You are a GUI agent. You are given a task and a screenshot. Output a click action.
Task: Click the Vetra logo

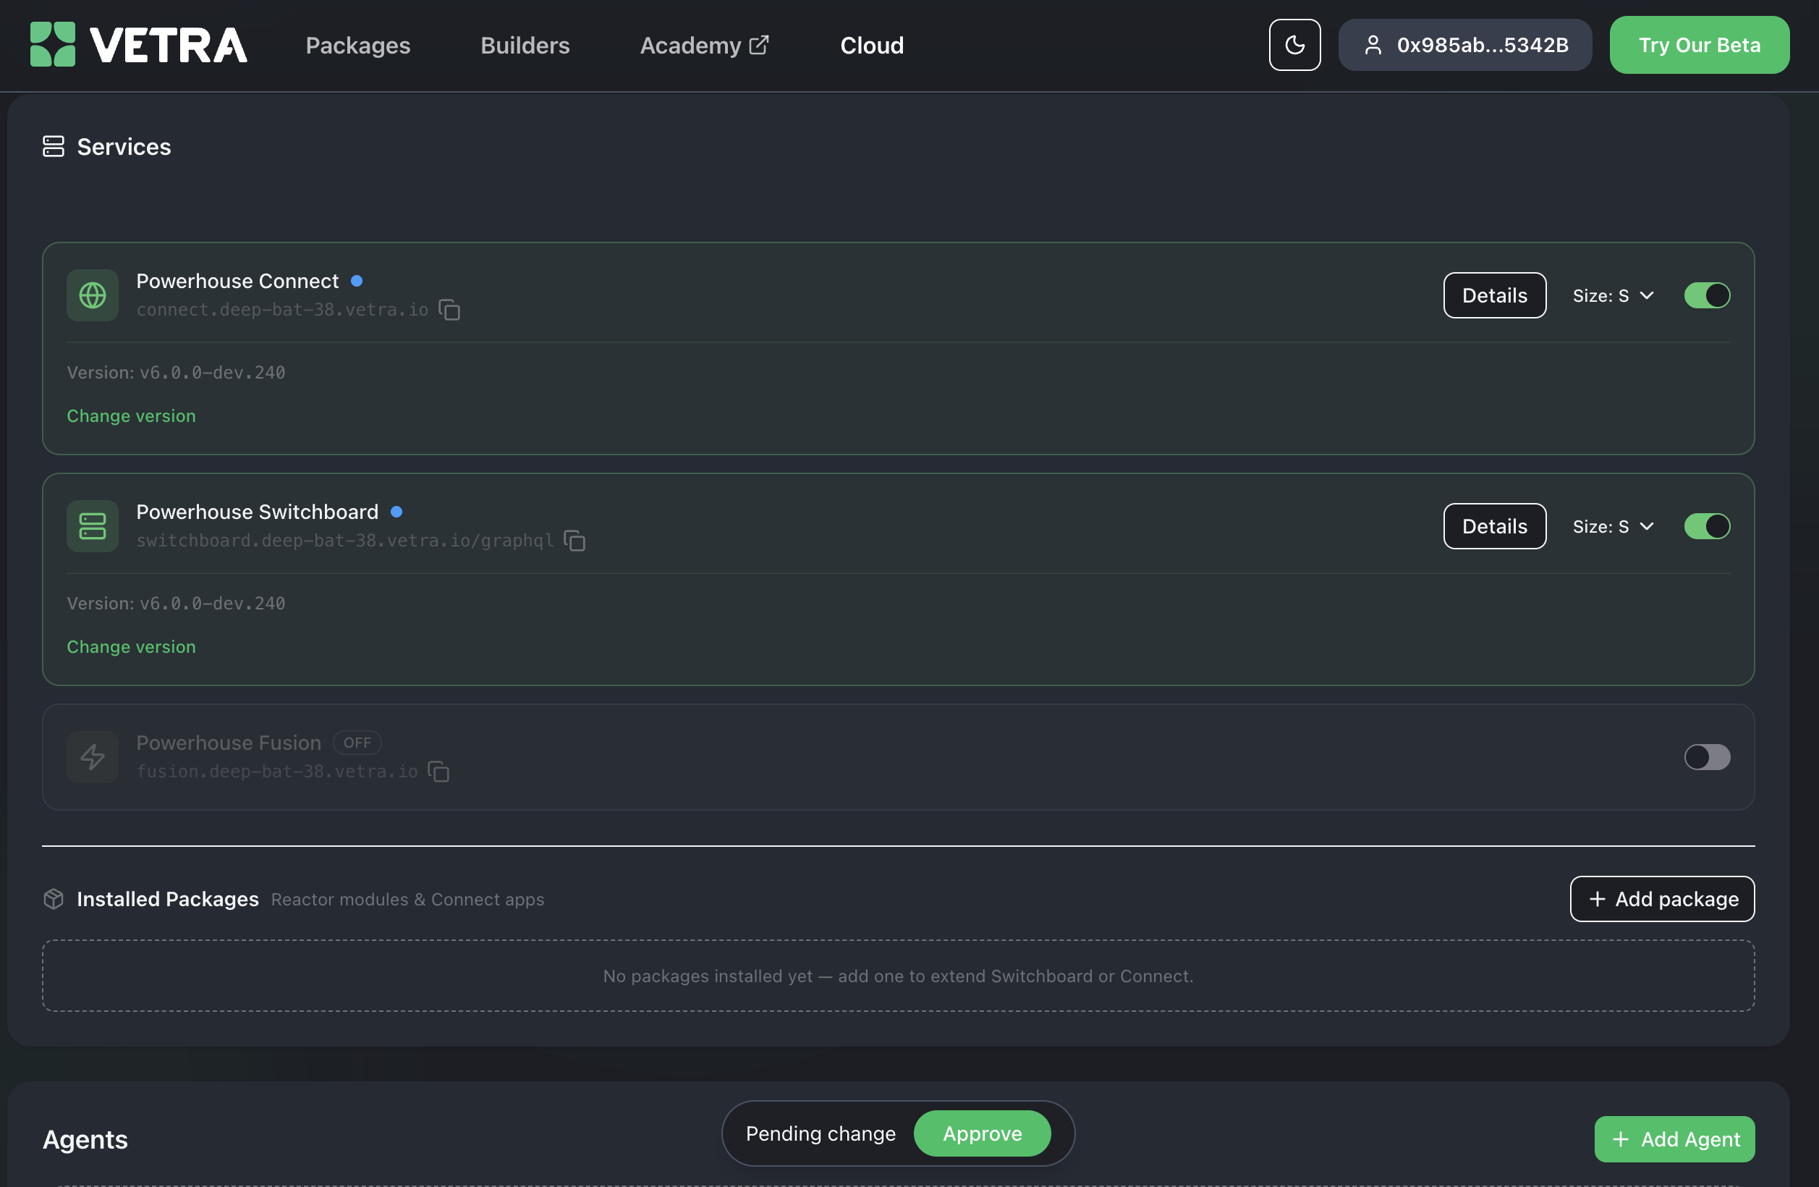pos(138,44)
